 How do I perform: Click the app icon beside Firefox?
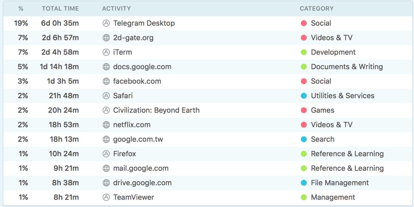tap(106, 154)
